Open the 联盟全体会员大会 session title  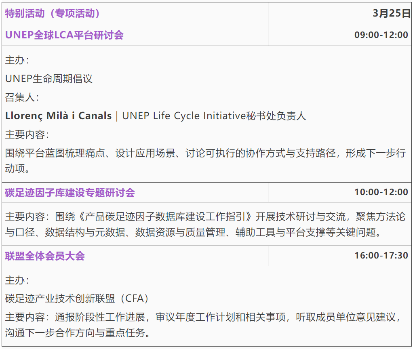(x=45, y=256)
